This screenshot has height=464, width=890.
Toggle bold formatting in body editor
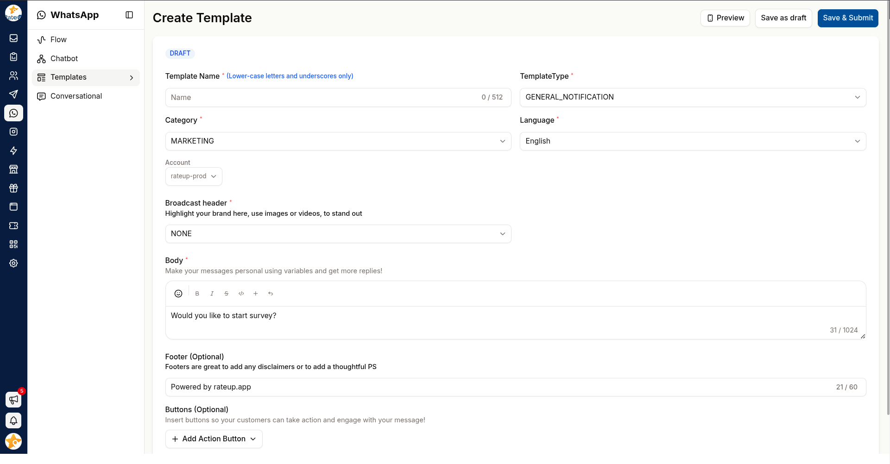[x=197, y=294]
